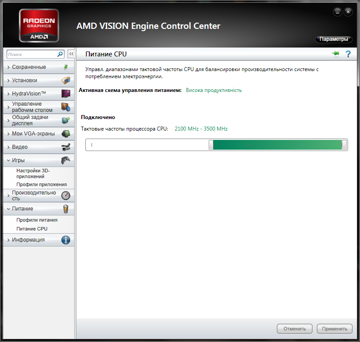Click the green pin icon next to Сохраненные
The width and height of the screenshot is (360, 342).
(66, 67)
